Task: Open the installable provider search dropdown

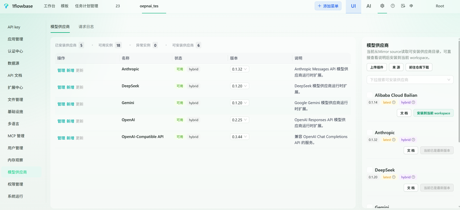Action: point(410,79)
